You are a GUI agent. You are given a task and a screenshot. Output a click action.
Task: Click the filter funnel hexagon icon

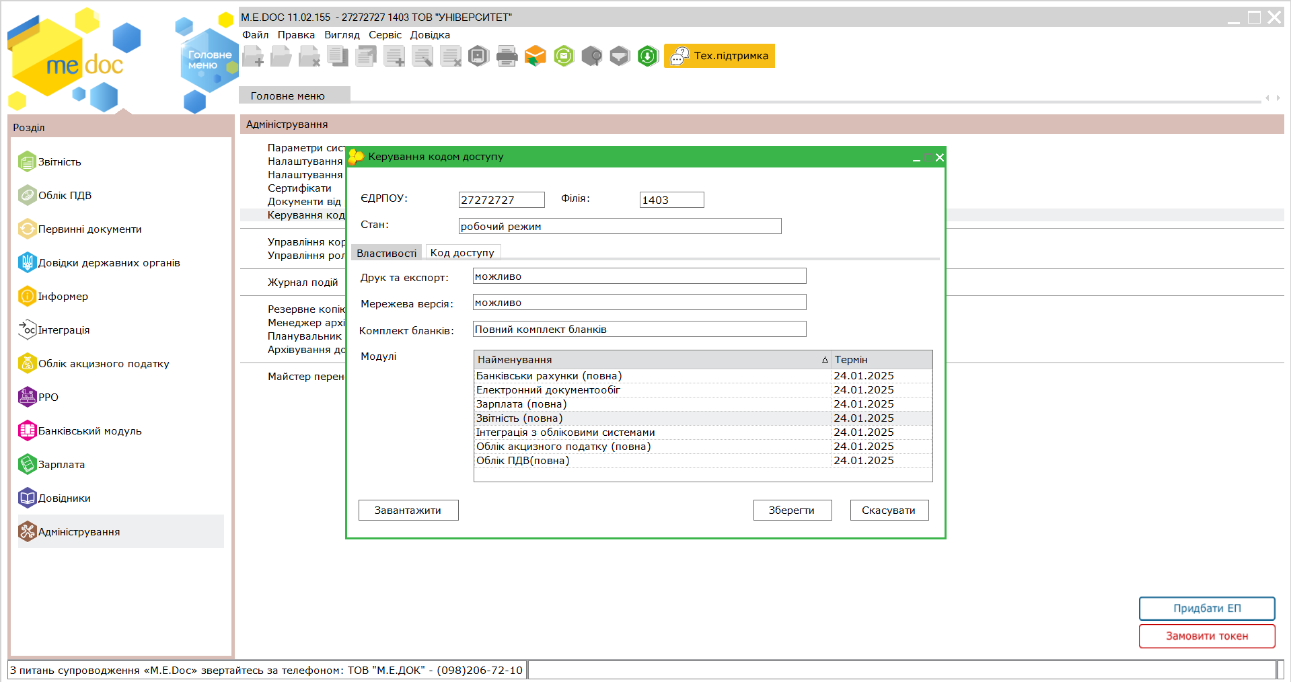[620, 56]
